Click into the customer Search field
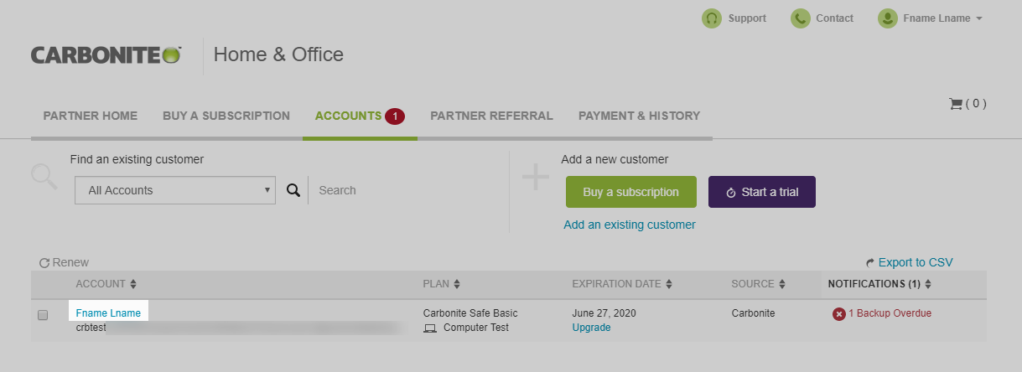1022x372 pixels. (x=402, y=190)
